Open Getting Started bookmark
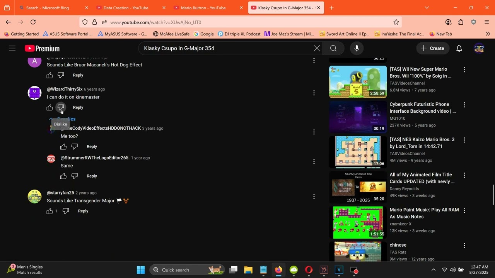Viewport: 495px width, 278px height. pos(21,34)
